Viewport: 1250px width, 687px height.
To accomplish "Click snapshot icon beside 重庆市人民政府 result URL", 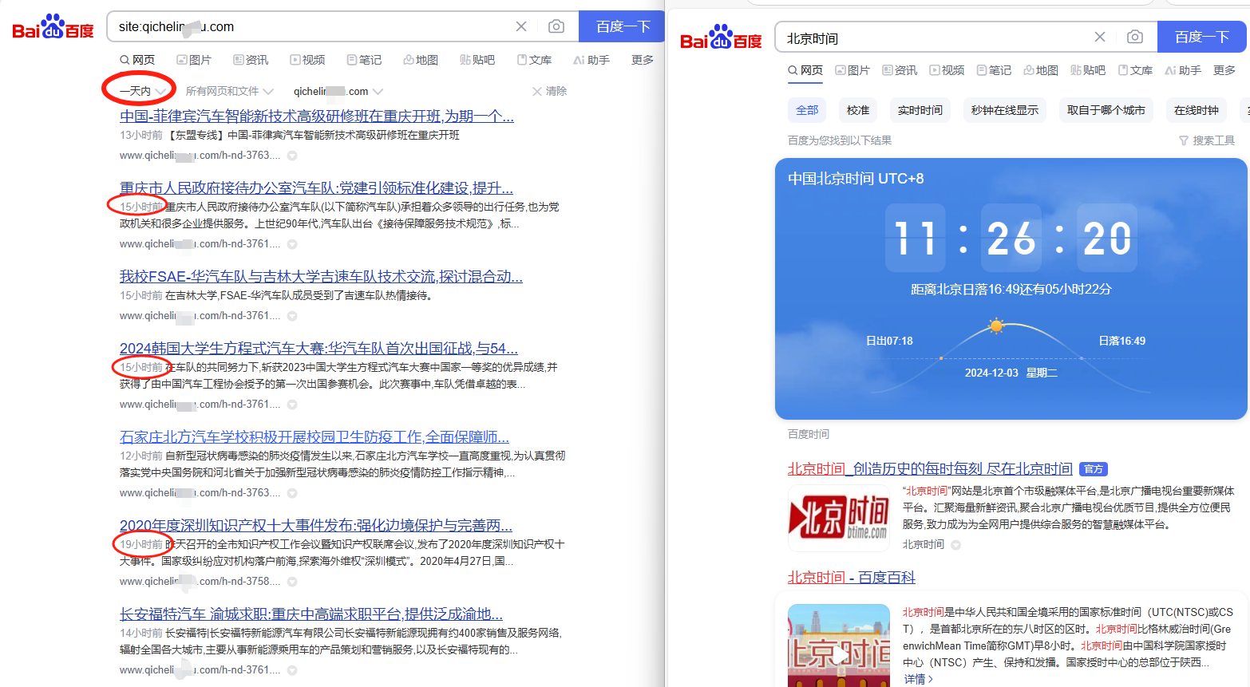I will (292, 244).
